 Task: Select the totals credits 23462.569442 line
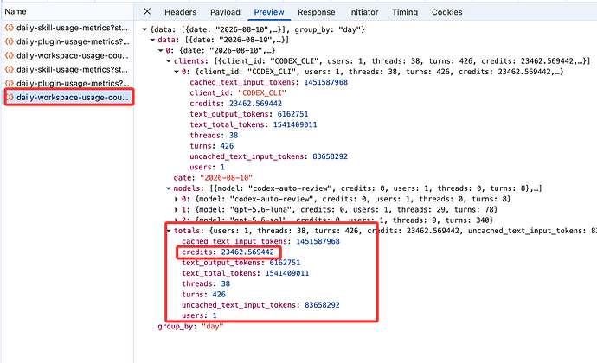228,252
